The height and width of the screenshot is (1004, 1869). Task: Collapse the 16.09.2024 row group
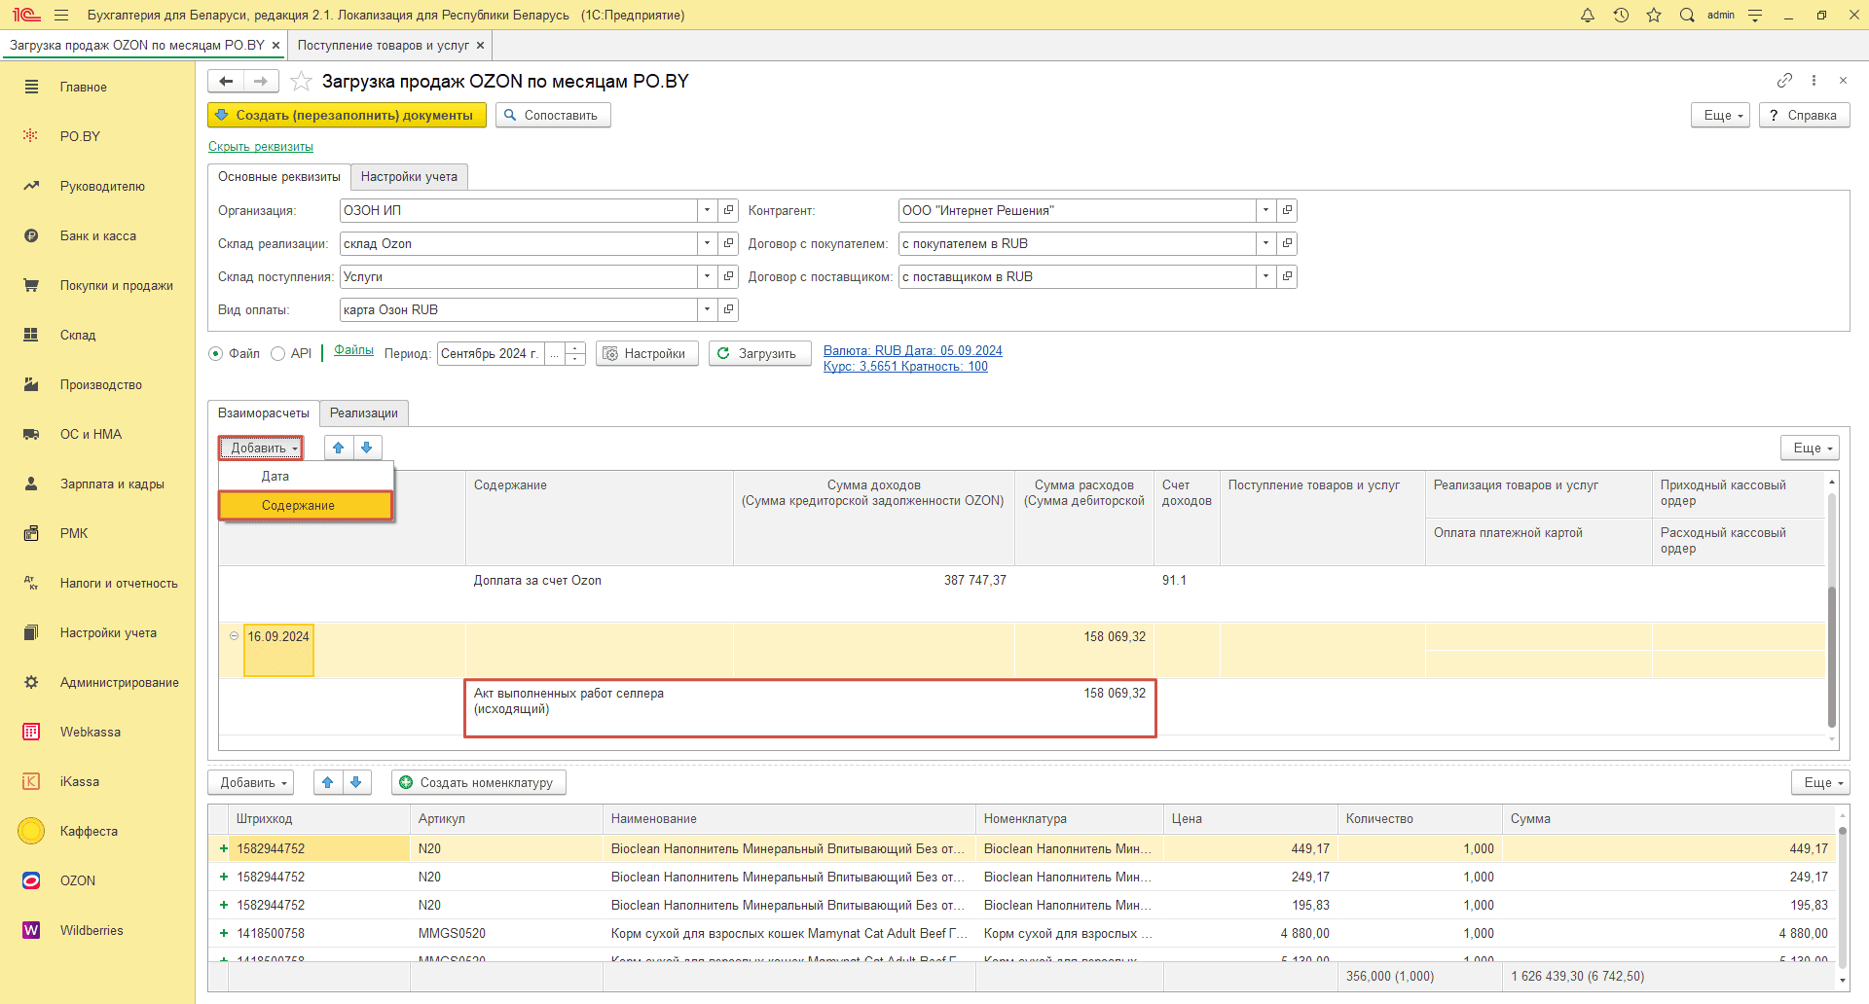tap(234, 636)
